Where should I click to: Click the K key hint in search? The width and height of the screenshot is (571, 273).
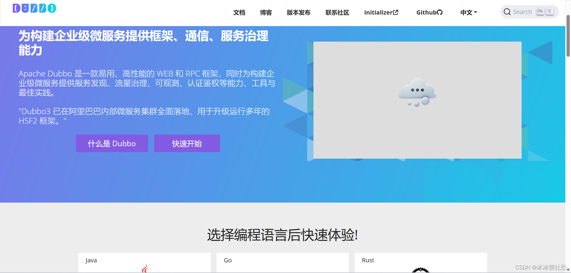click(x=550, y=12)
